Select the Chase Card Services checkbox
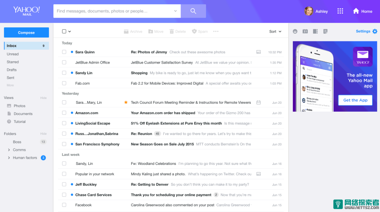 coord(64,195)
